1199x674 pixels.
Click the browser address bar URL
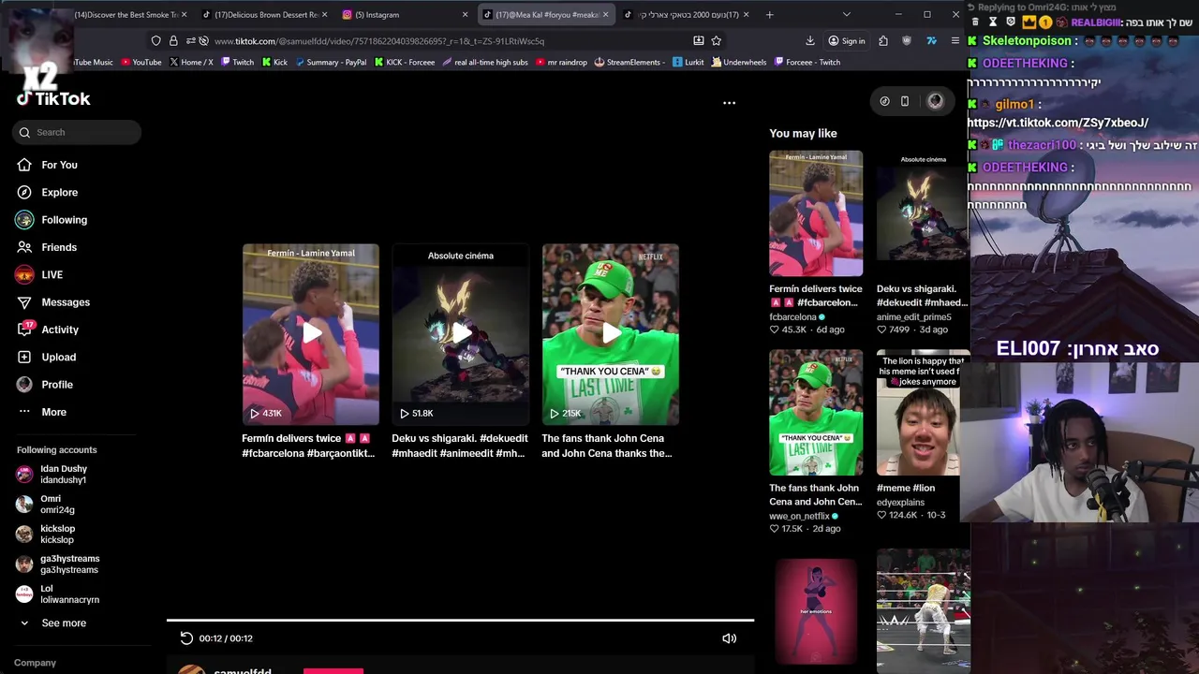(379, 41)
